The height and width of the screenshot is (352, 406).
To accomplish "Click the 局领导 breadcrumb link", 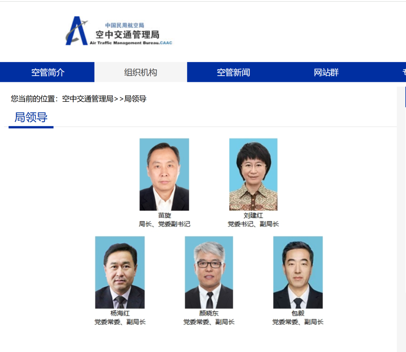I will [x=135, y=98].
